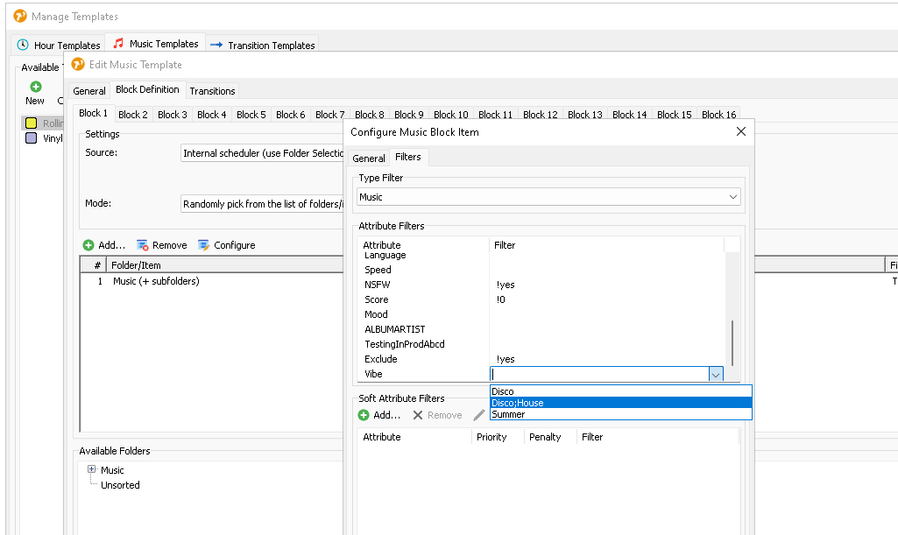
Task: Expand the Music folder tree node
Action: coord(92,469)
